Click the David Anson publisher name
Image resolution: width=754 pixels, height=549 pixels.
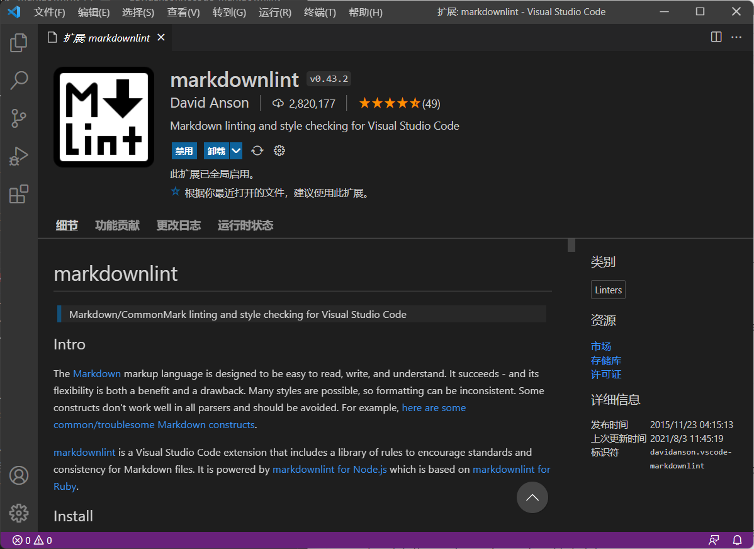pos(210,103)
